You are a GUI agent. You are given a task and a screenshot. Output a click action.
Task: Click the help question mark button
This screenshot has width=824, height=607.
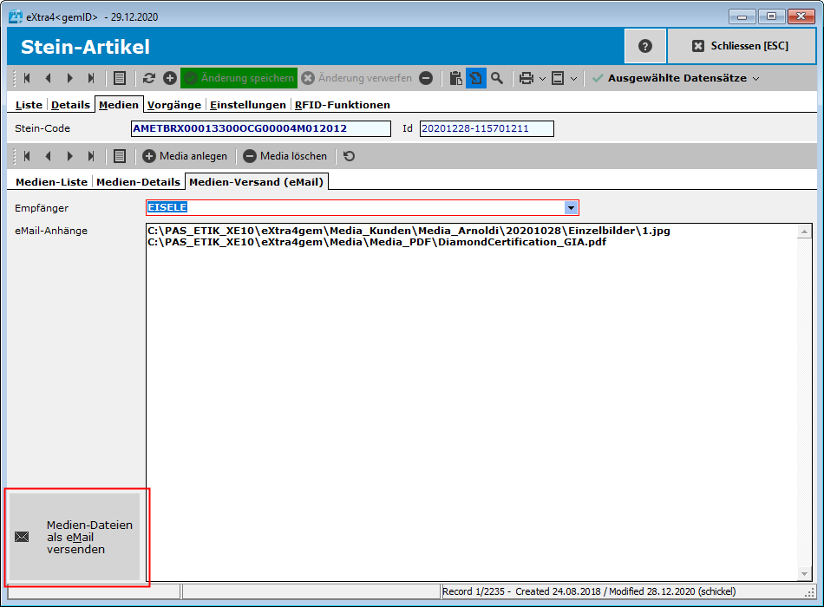coord(644,46)
